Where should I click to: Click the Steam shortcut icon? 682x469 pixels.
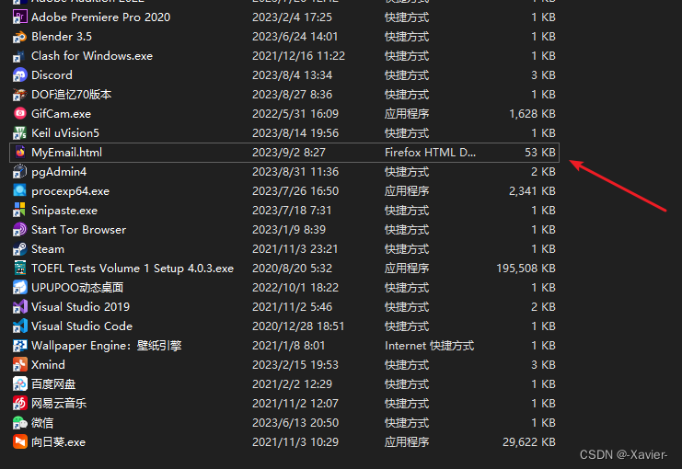tap(19, 249)
